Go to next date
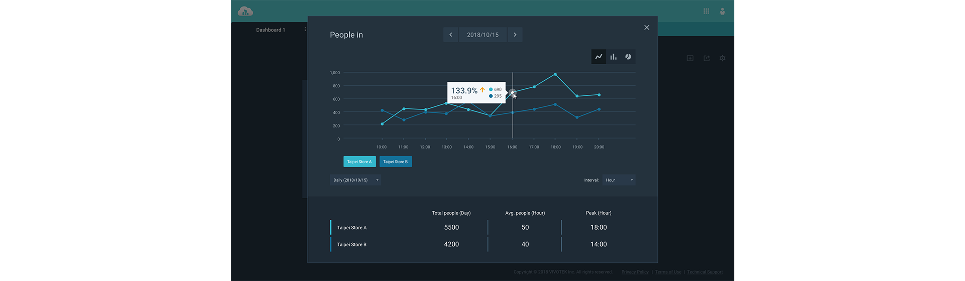Image resolution: width=965 pixels, height=281 pixels. 515,35
